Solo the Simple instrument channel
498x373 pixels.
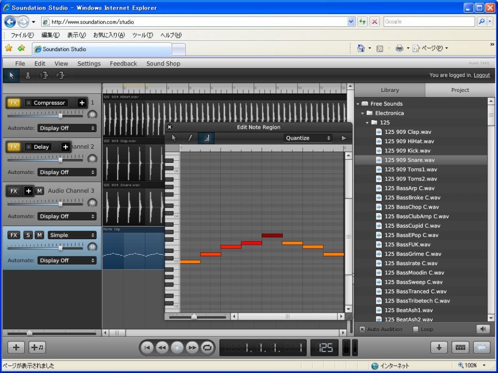[28, 235]
